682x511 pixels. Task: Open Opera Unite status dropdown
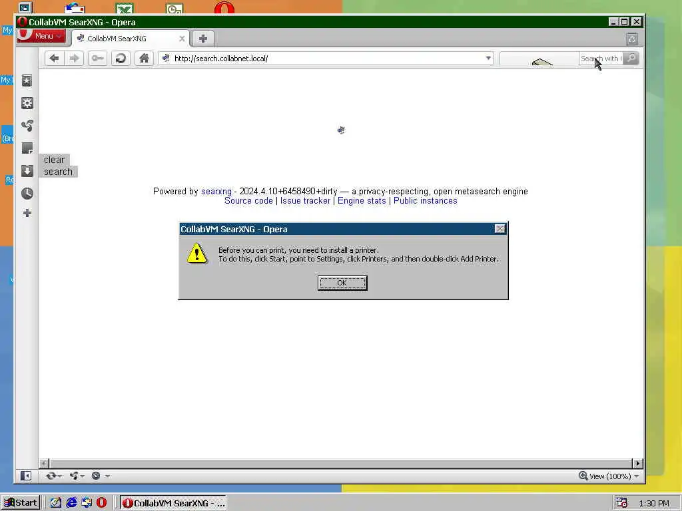click(77, 476)
